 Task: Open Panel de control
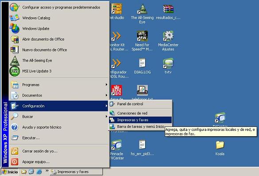click(x=140, y=104)
